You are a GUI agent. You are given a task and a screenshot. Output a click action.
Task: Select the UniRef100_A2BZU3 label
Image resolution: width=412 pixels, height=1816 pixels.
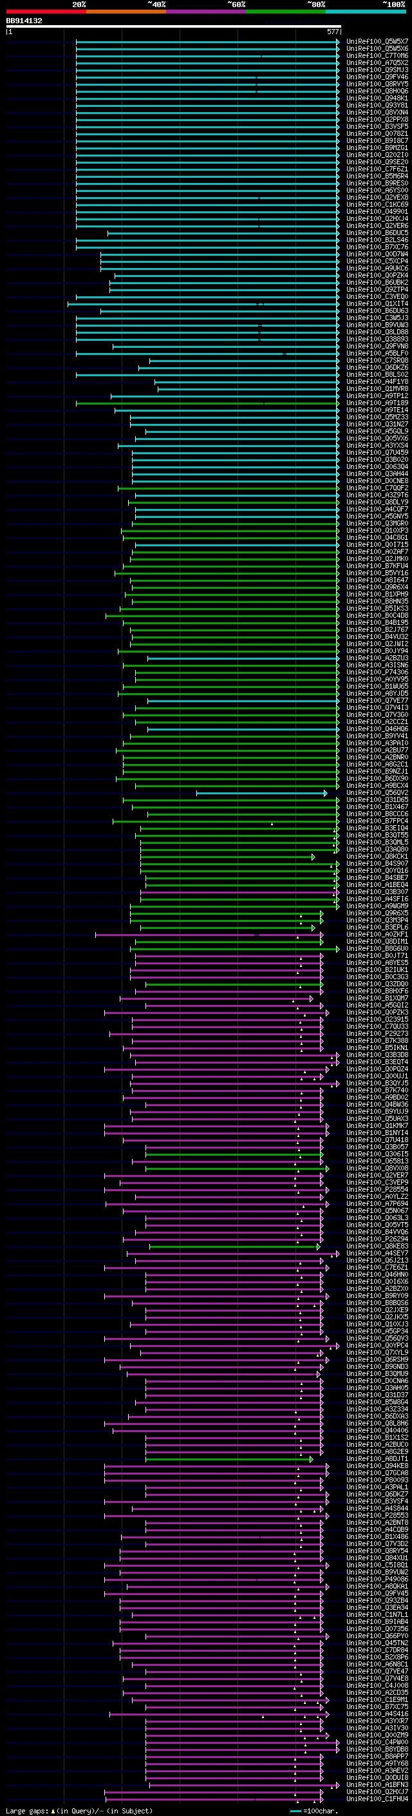pos(377,658)
